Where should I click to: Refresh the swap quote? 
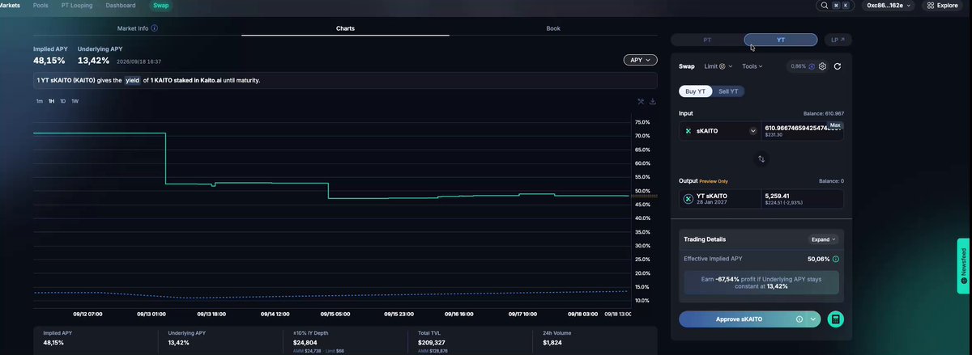coord(838,66)
